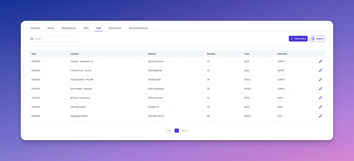Click location BP Fuel - Lincoln Ave

click(80, 98)
